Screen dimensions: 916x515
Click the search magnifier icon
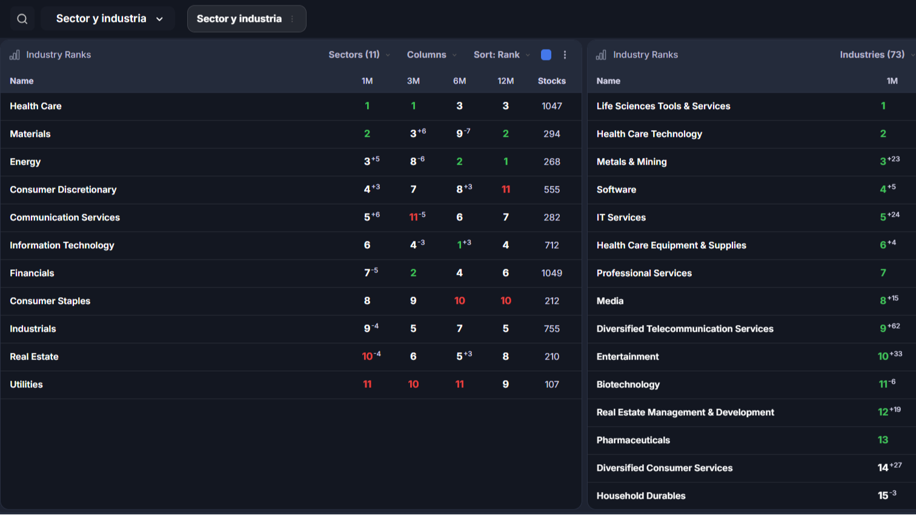point(22,19)
